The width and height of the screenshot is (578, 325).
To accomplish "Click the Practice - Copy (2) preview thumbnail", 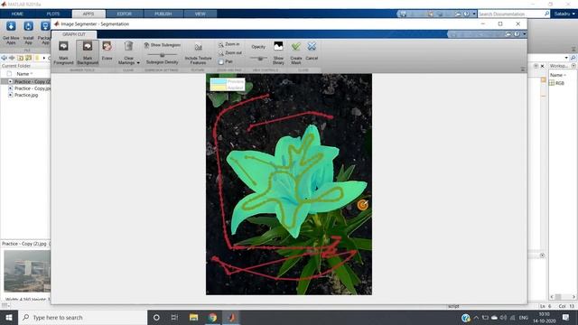I will tap(27, 271).
